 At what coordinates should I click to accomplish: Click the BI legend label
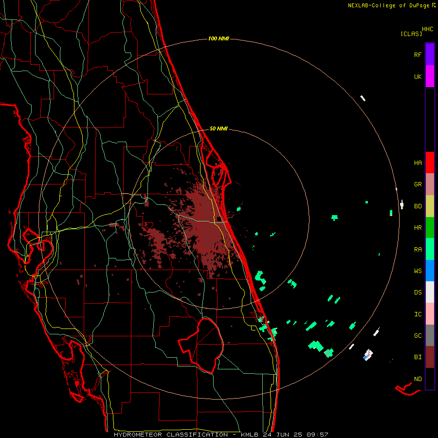[418, 357]
